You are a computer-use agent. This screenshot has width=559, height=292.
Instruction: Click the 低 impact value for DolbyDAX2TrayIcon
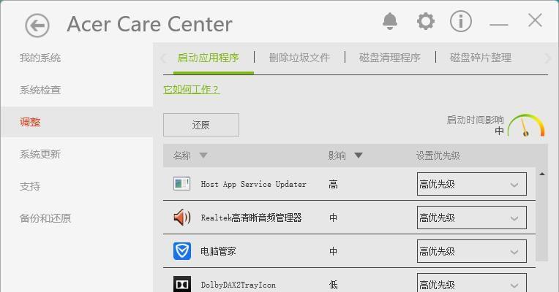334,285
